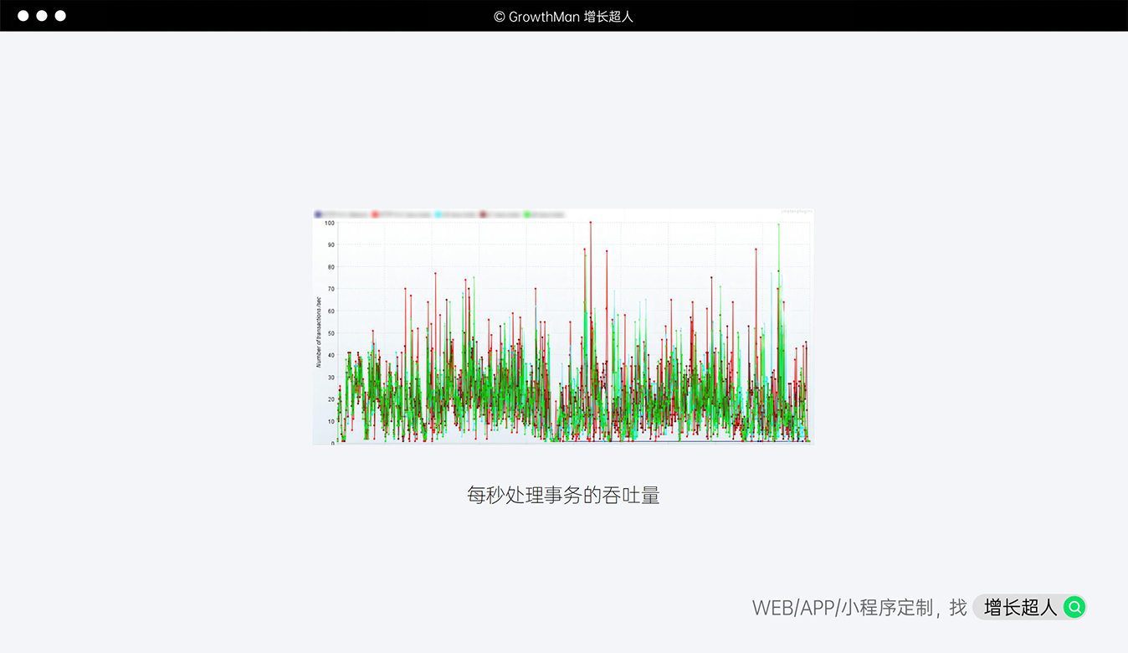The height and width of the screenshot is (653, 1128).
Task: Click the cyan legend marker
Action: pyautogui.click(x=438, y=215)
